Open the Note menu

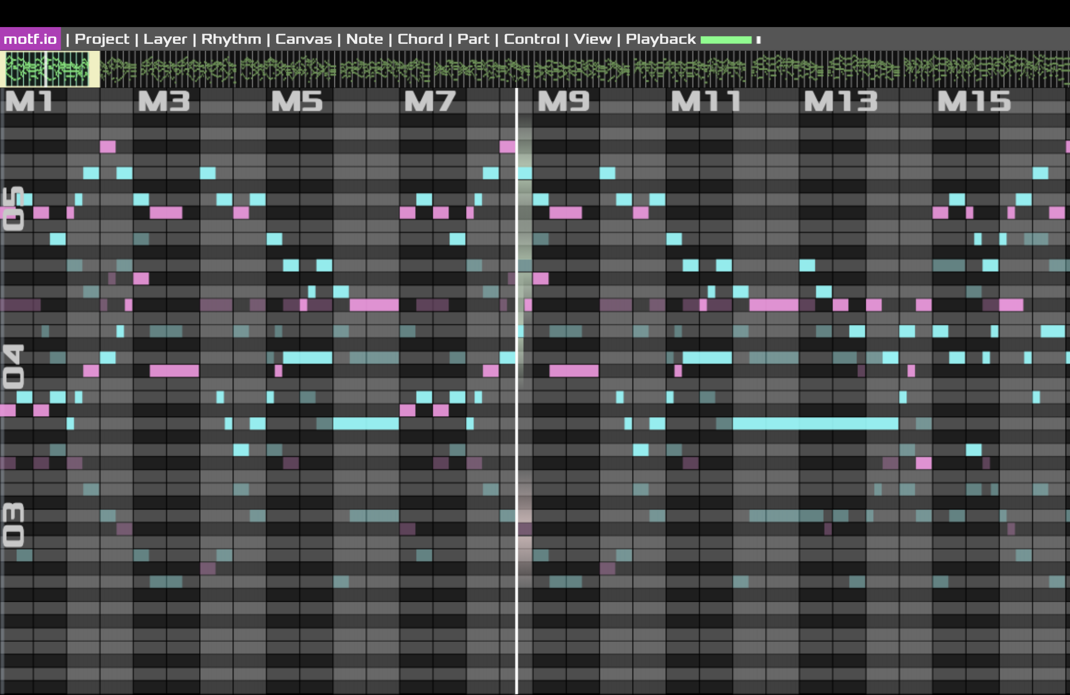365,39
